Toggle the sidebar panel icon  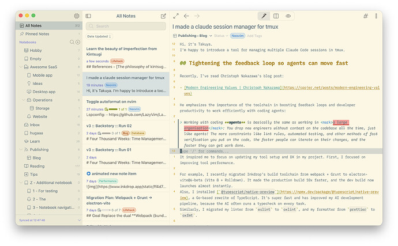(88, 16)
